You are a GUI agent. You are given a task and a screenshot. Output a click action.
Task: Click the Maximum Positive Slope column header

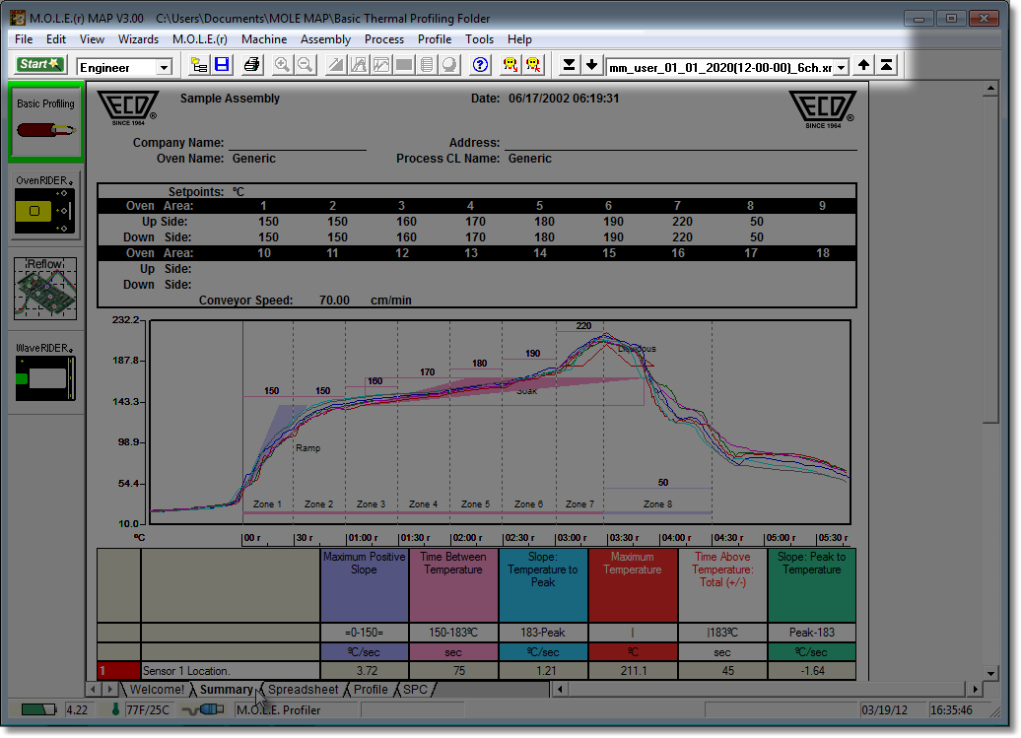[364, 585]
